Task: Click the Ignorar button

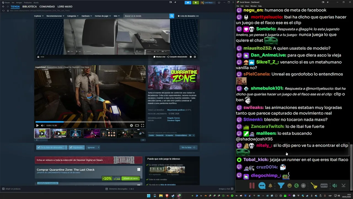Action: (91, 147)
